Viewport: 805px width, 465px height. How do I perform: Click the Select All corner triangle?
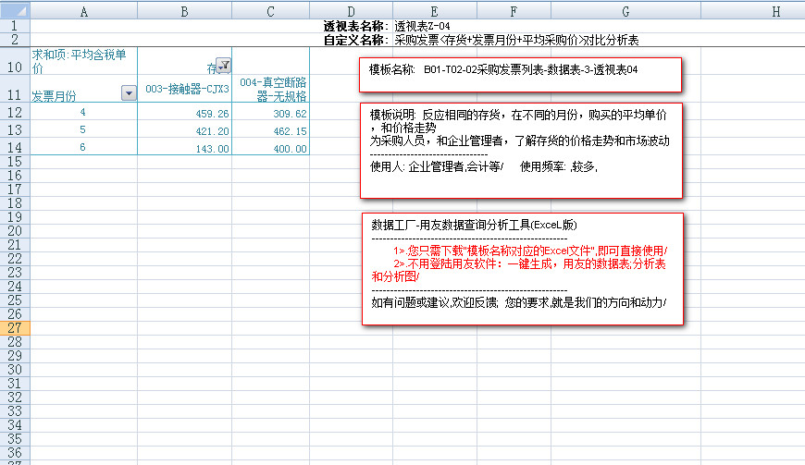point(15,9)
